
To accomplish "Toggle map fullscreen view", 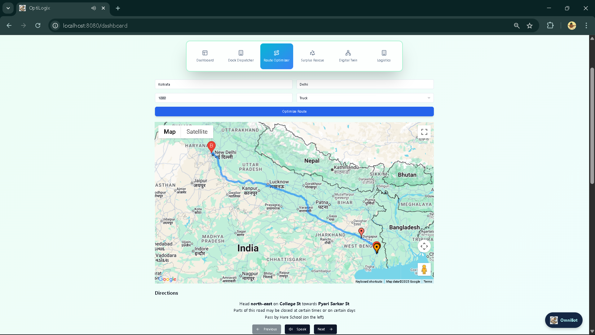I will coord(424,132).
